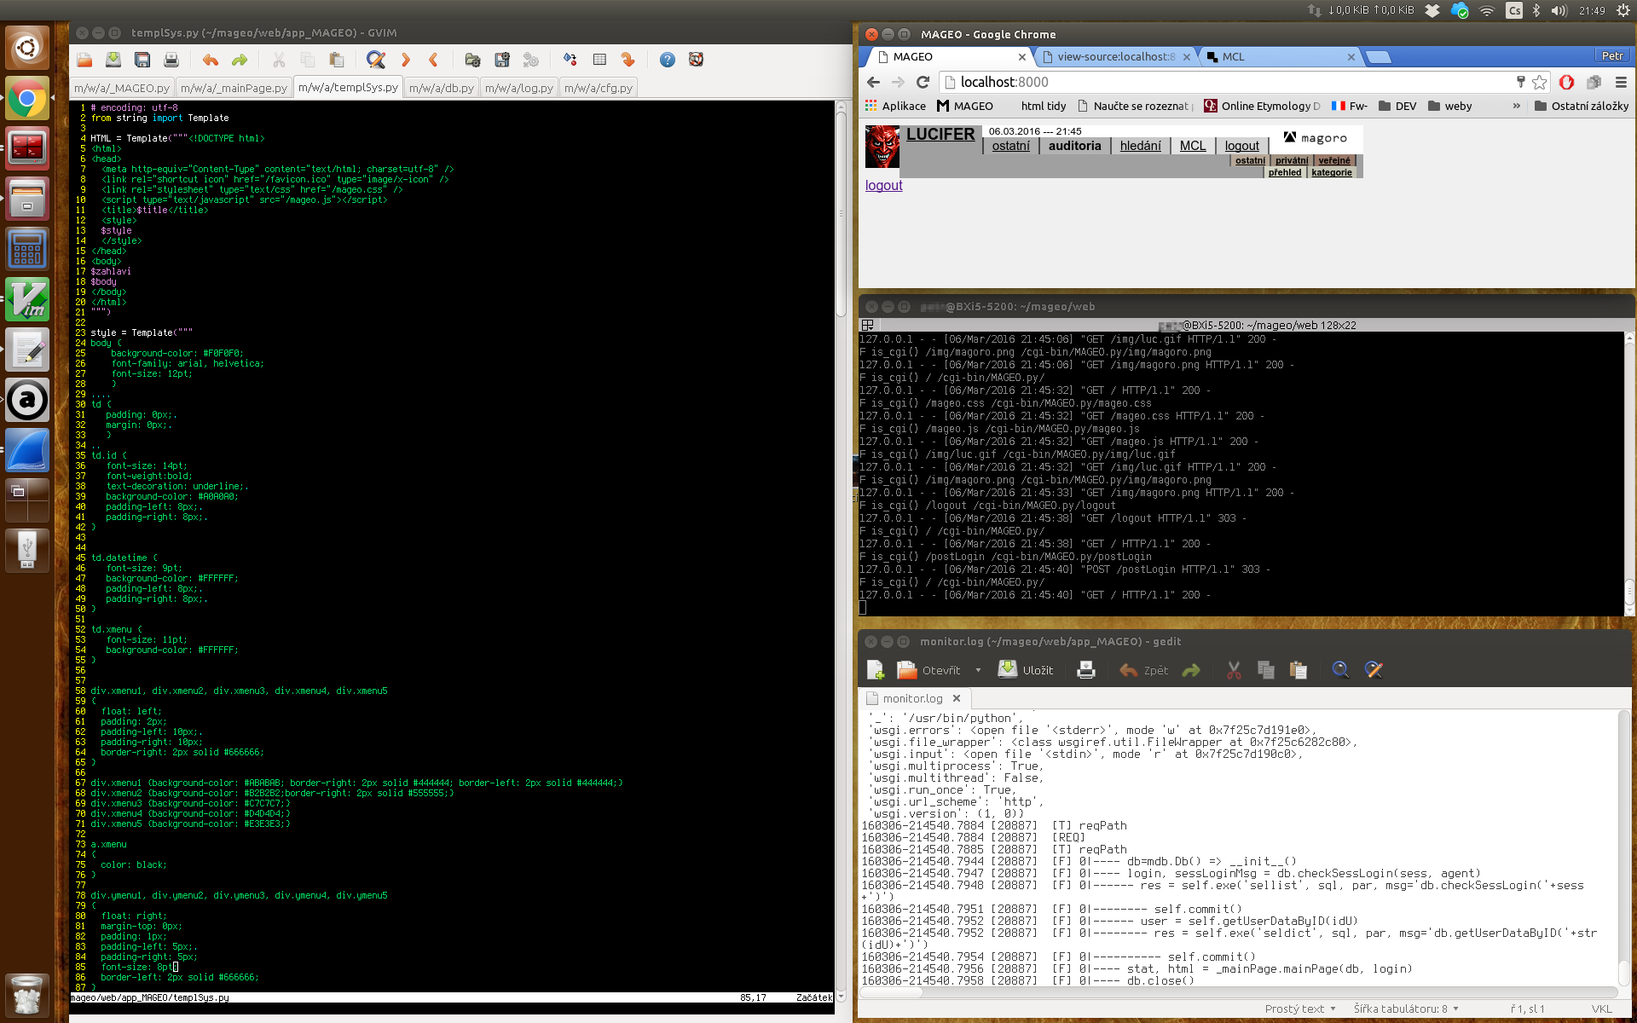
Task: Click Chrome address bar localhost:8000
Action: tap(1228, 82)
